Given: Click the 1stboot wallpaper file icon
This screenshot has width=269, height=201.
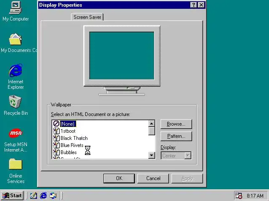Looking at the screenshot, I should tap(56, 131).
